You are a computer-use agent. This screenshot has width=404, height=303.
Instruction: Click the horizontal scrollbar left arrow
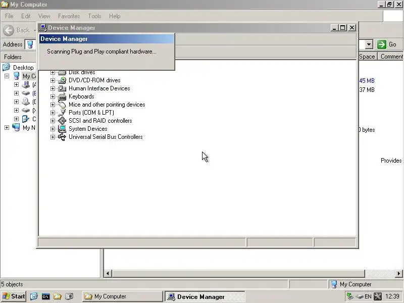tap(108, 273)
